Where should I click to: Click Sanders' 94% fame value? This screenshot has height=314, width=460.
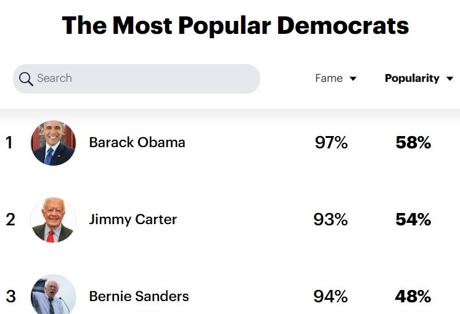(331, 296)
